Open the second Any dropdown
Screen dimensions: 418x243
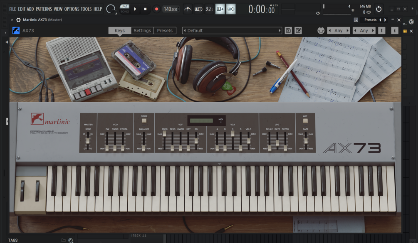[364, 31]
